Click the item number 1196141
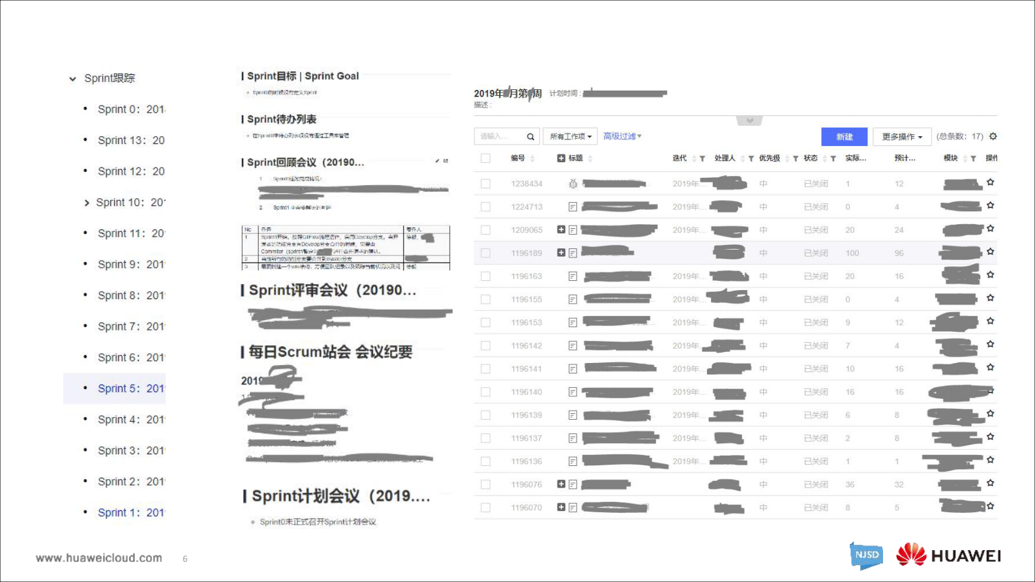This screenshot has height=582, width=1035. (x=526, y=369)
